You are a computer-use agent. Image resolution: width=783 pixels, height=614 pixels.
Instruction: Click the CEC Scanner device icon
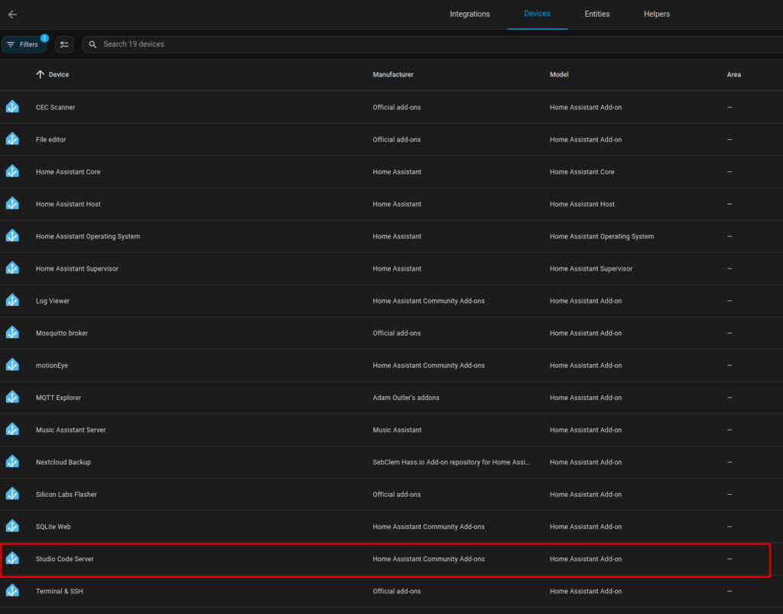[12, 107]
